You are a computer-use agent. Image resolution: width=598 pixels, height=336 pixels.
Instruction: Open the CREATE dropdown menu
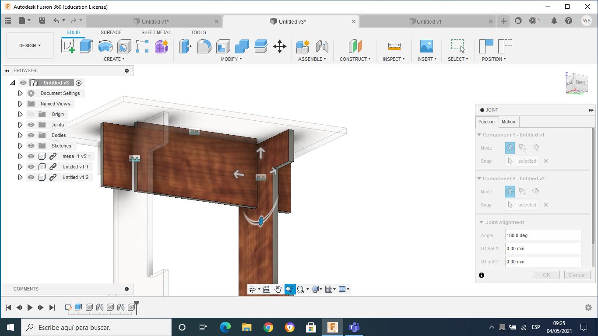[114, 59]
